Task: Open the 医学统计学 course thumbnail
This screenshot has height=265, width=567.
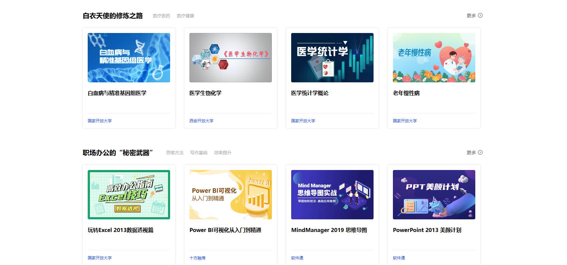Action: point(332,58)
